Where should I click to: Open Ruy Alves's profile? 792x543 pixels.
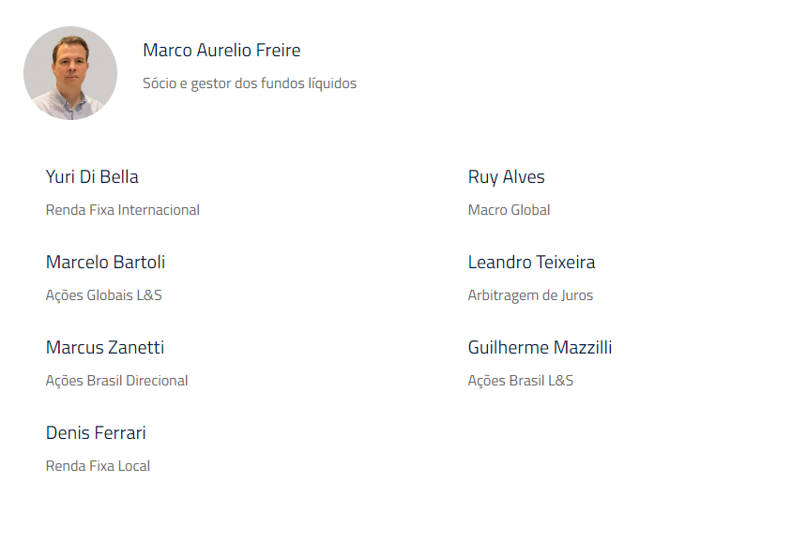[506, 177]
